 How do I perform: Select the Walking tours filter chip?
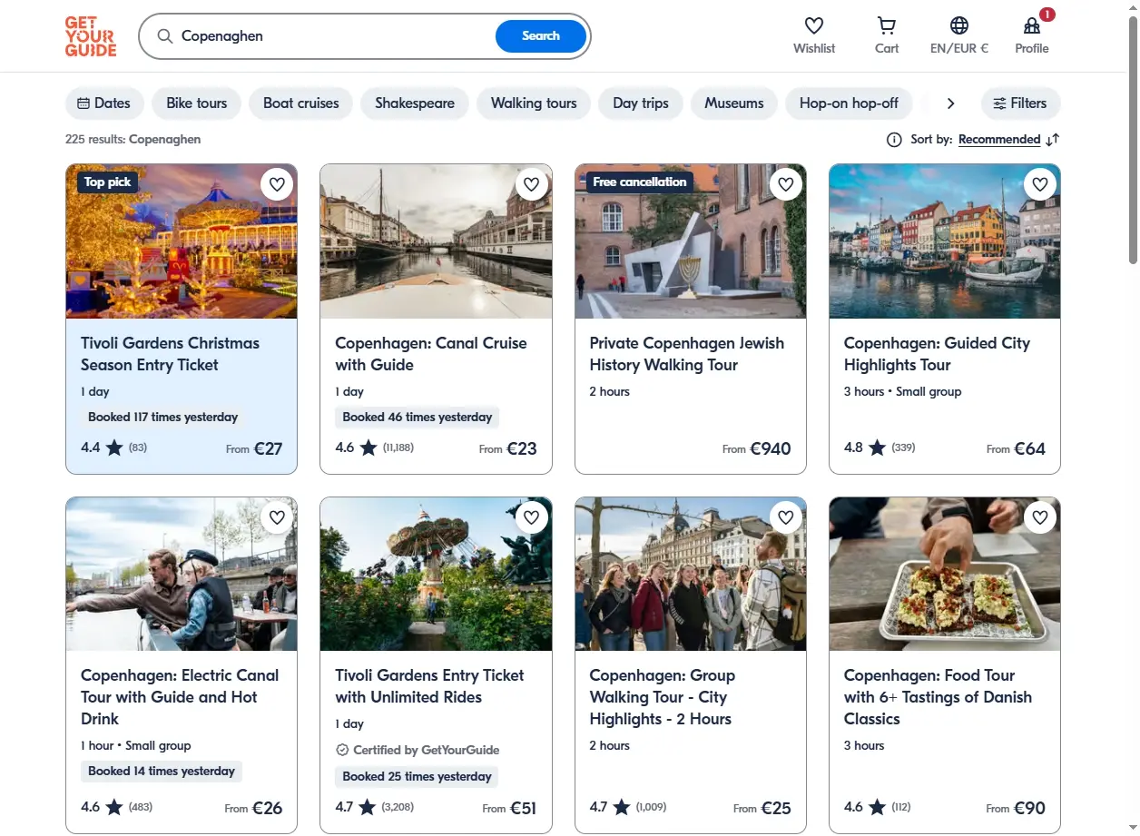point(534,103)
